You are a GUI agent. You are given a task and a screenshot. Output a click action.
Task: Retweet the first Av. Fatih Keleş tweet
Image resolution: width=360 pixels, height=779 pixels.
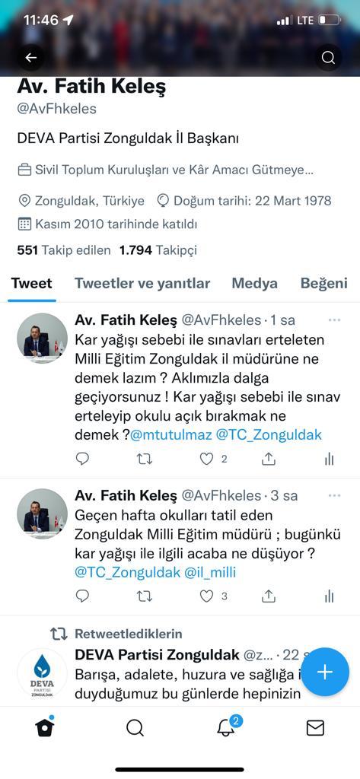(145, 459)
